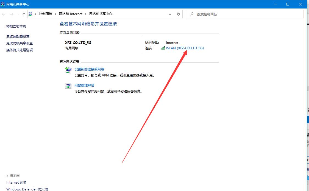Open Windows Defender 防火墙 settings
309x191 pixels.
27,189
